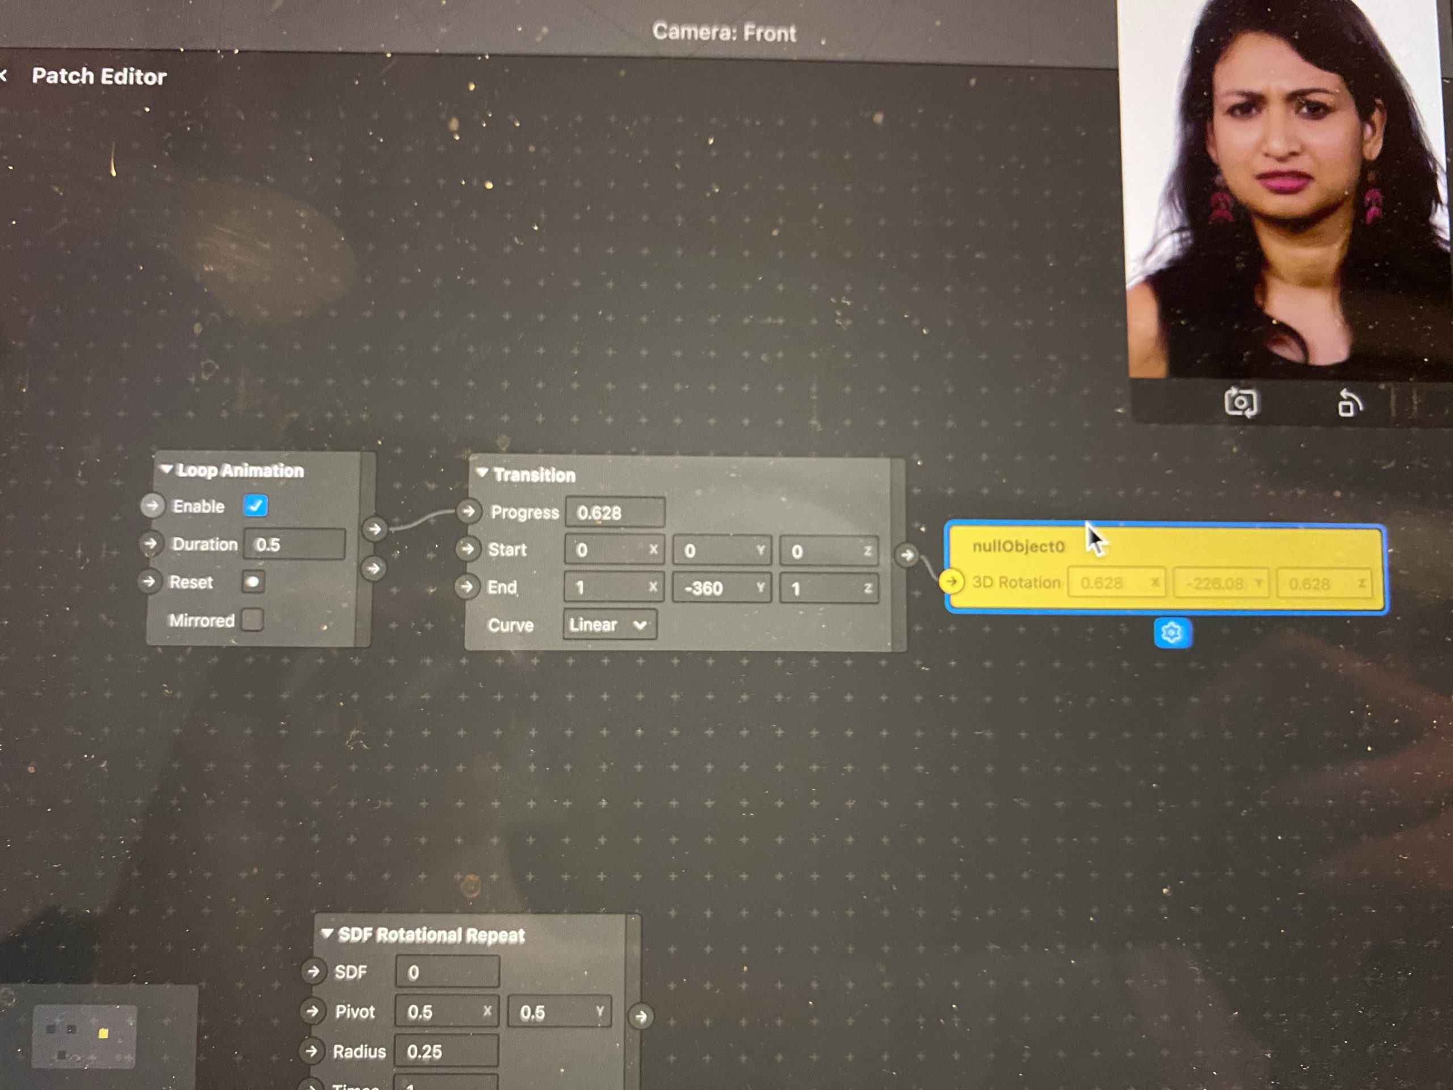Screen dimensions: 1453x1090
Task: Select the nullObject0 patch title
Action: pos(1018,547)
